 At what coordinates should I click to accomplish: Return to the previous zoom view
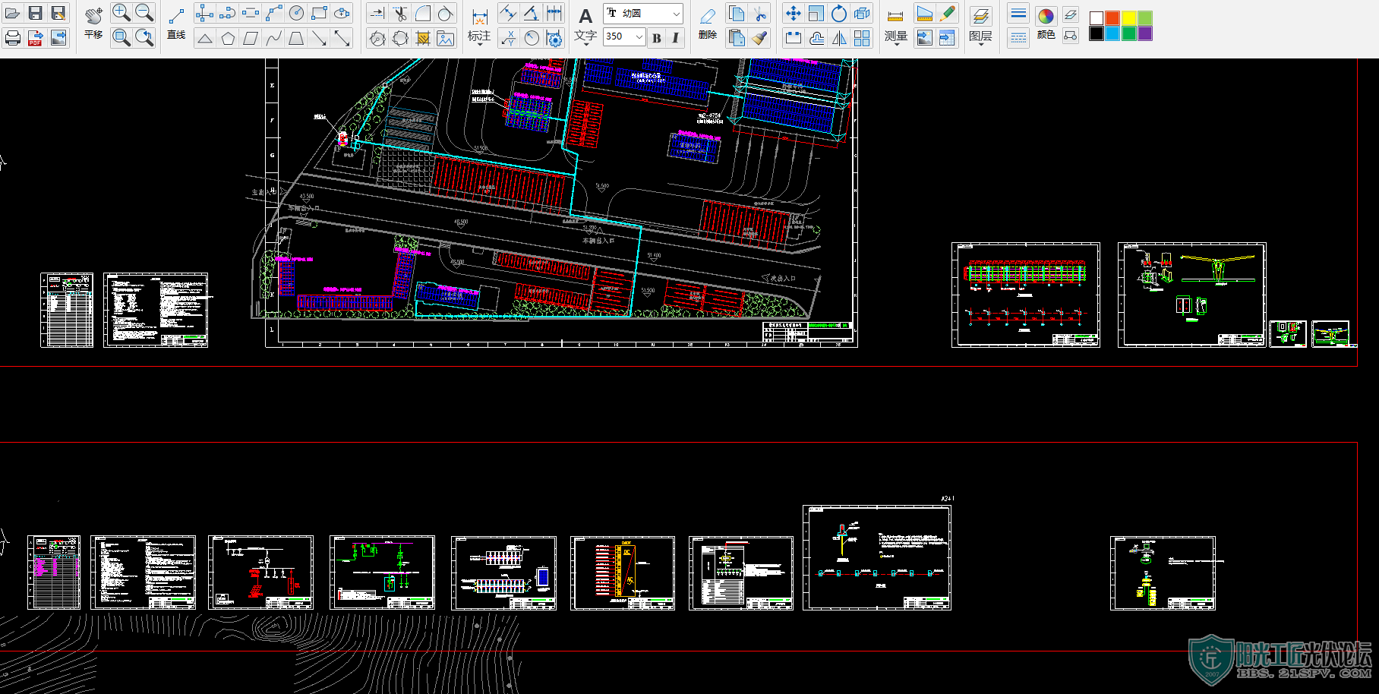(144, 37)
